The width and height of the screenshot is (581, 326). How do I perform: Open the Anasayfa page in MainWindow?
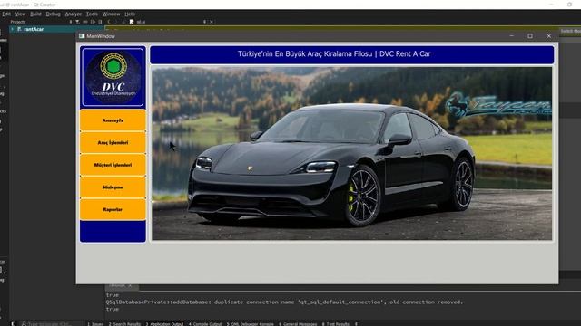click(113, 120)
